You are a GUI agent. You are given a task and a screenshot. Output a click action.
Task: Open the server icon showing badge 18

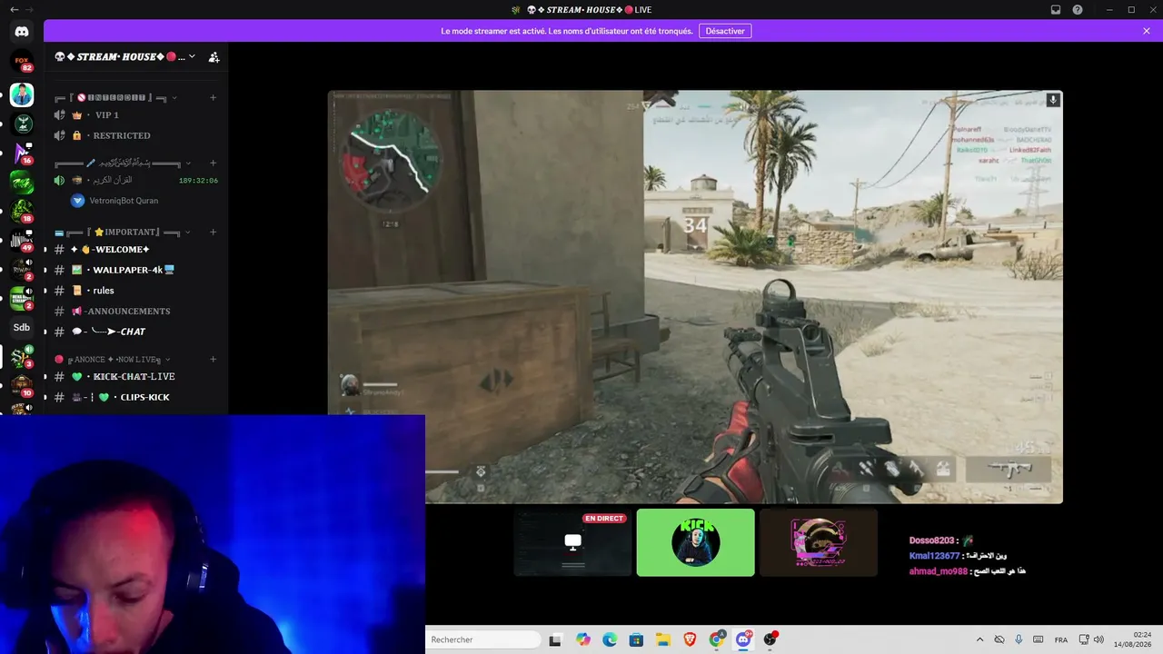(x=22, y=212)
